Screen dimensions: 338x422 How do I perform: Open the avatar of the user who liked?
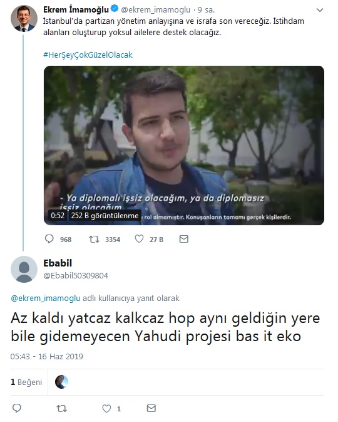pyautogui.click(x=61, y=382)
